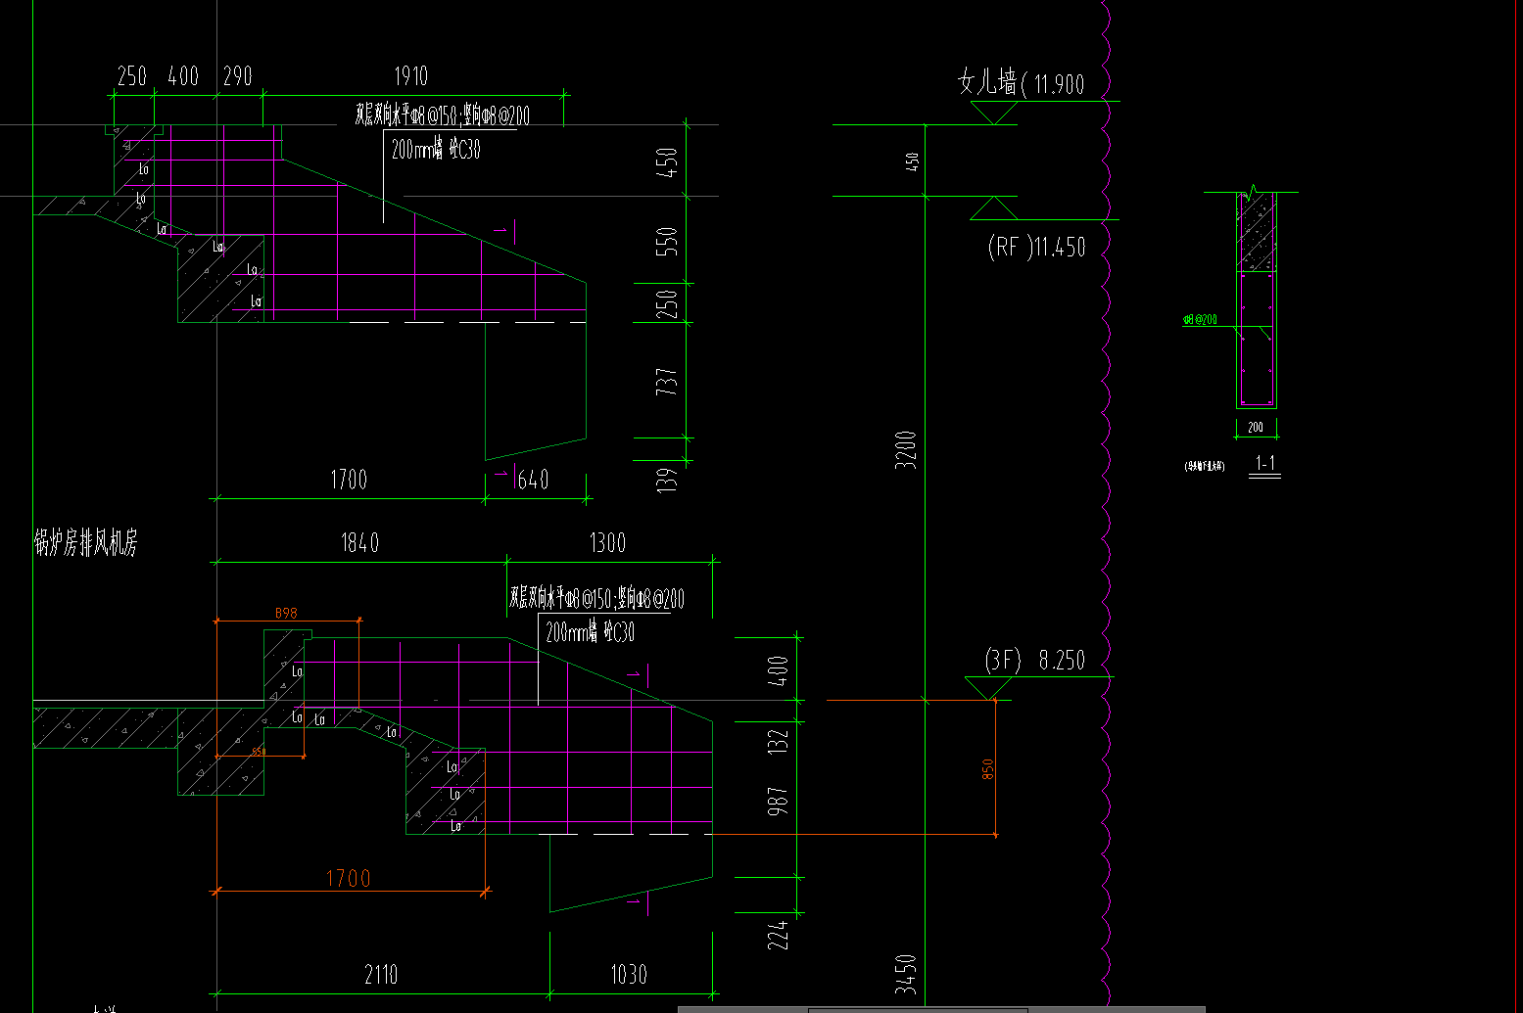The width and height of the screenshot is (1523, 1013).
Task: Select the 640 dimension text
Action: point(534,480)
